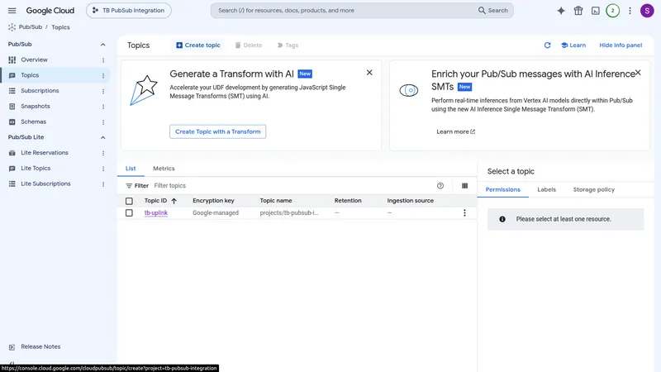Close the Generate a Transform banner
661x372 pixels.
tap(369, 73)
